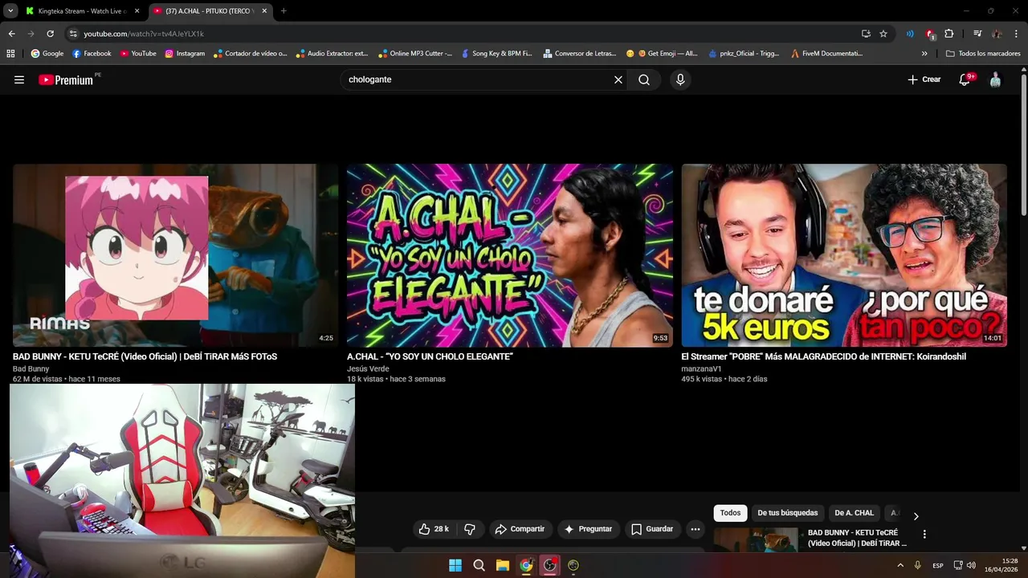Viewport: 1028px width, 578px height.
Task: Open FiveM Documentation bookmark
Action: pyautogui.click(x=826, y=54)
